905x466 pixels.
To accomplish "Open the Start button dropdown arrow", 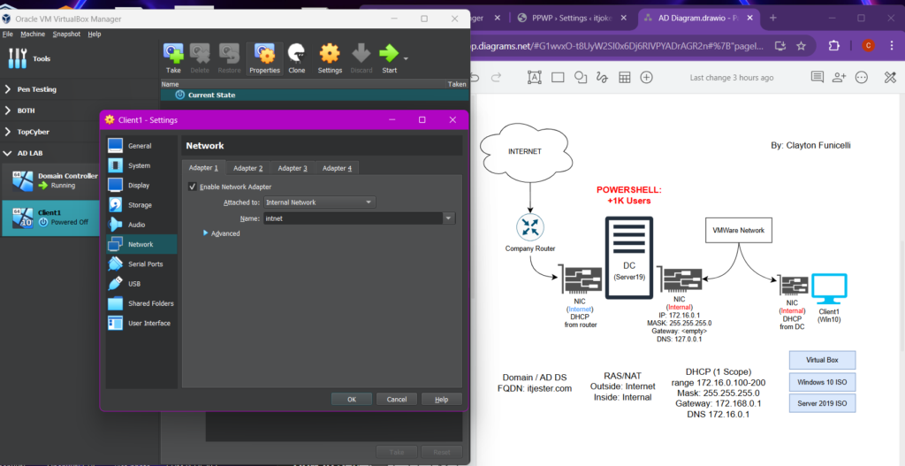I will coord(406,59).
